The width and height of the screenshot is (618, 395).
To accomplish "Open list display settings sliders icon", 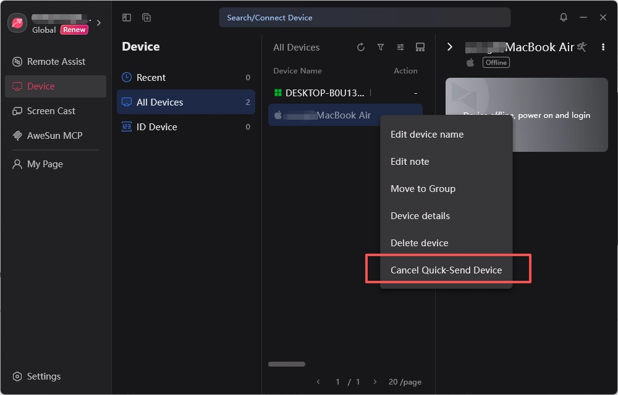I will [x=400, y=48].
